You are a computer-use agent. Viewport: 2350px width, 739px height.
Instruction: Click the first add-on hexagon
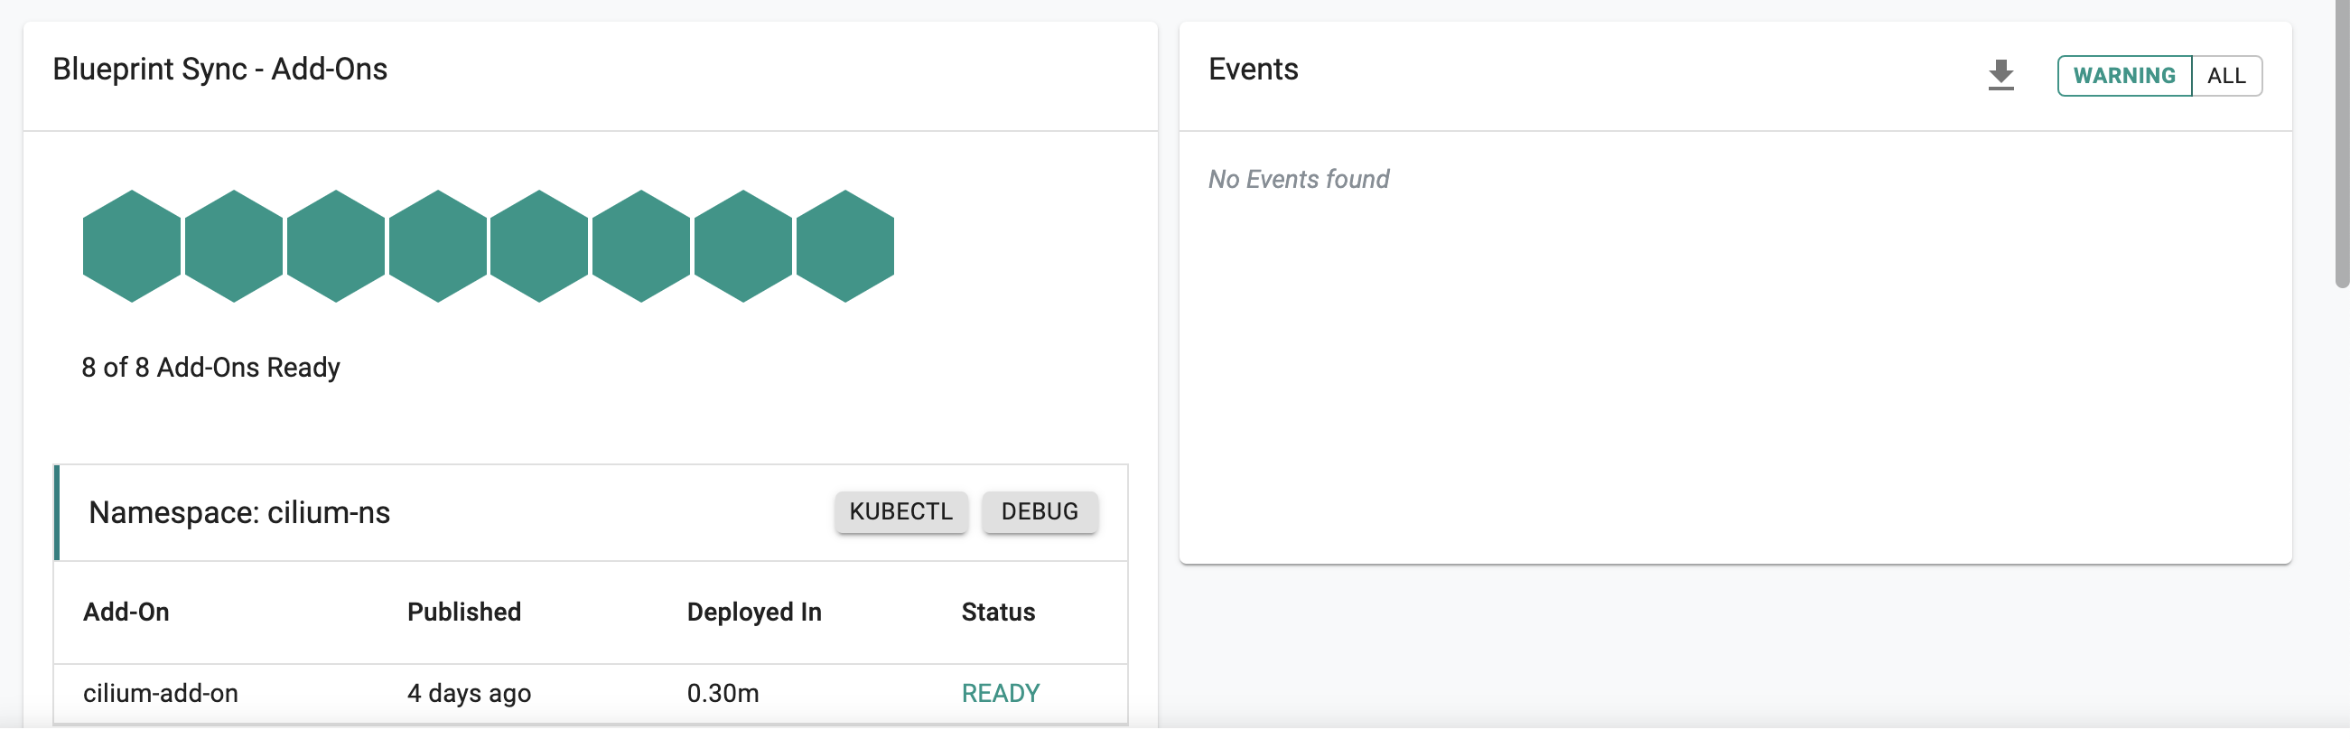point(131,247)
